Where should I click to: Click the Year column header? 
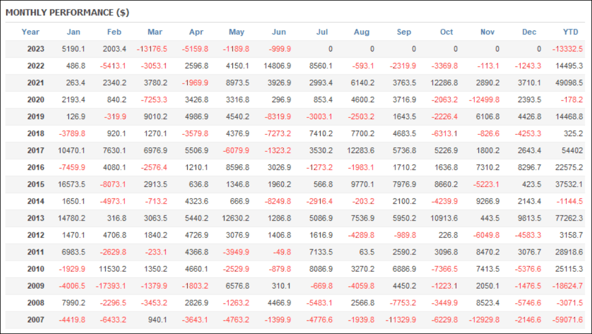coord(30,32)
